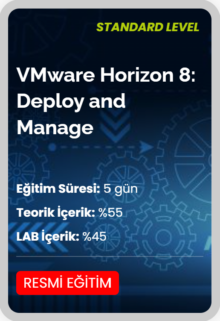The image size is (220, 321).
Task: Click the Teorik İçerik label
Action: pyautogui.click(x=55, y=212)
